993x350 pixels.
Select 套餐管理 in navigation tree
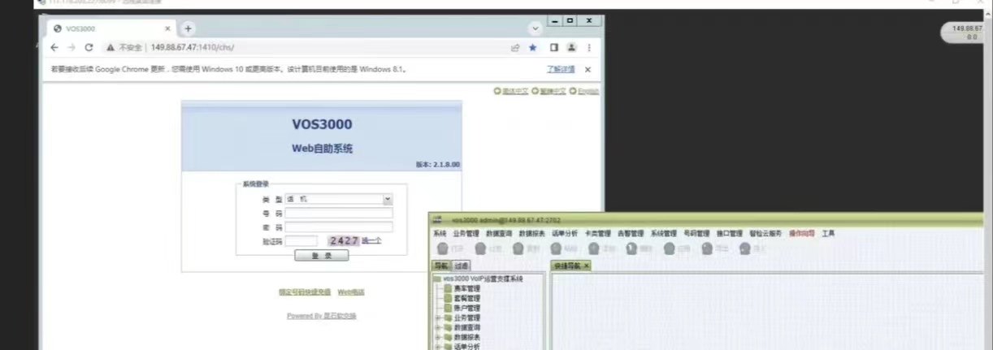[x=466, y=298]
